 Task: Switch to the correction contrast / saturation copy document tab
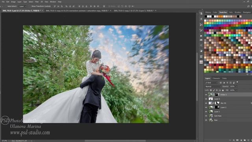pyautogui.click(x=77, y=11)
